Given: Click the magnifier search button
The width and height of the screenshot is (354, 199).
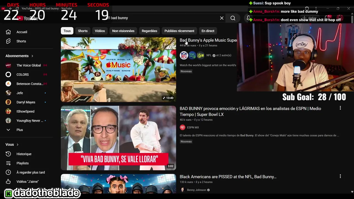Looking at the screenshot, I should tap(233, 18).
